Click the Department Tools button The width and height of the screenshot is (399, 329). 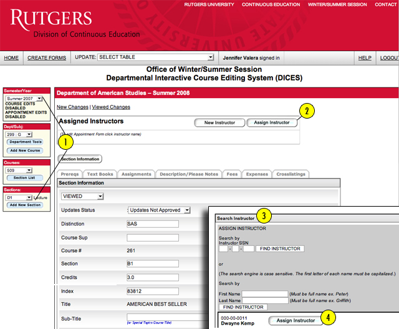(x=25, y=142)
